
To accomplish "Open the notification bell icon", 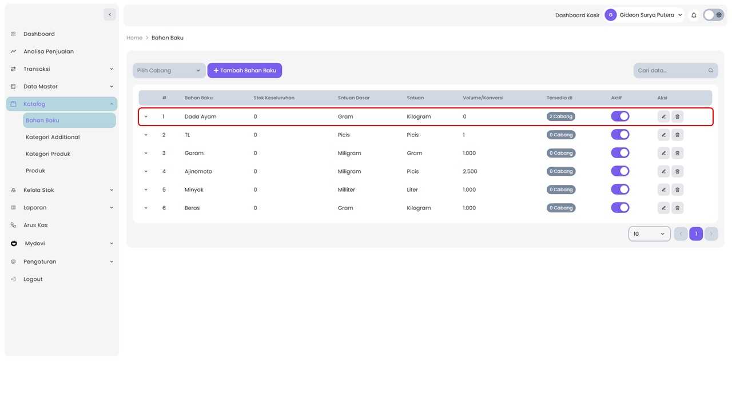I will [694, 15].
